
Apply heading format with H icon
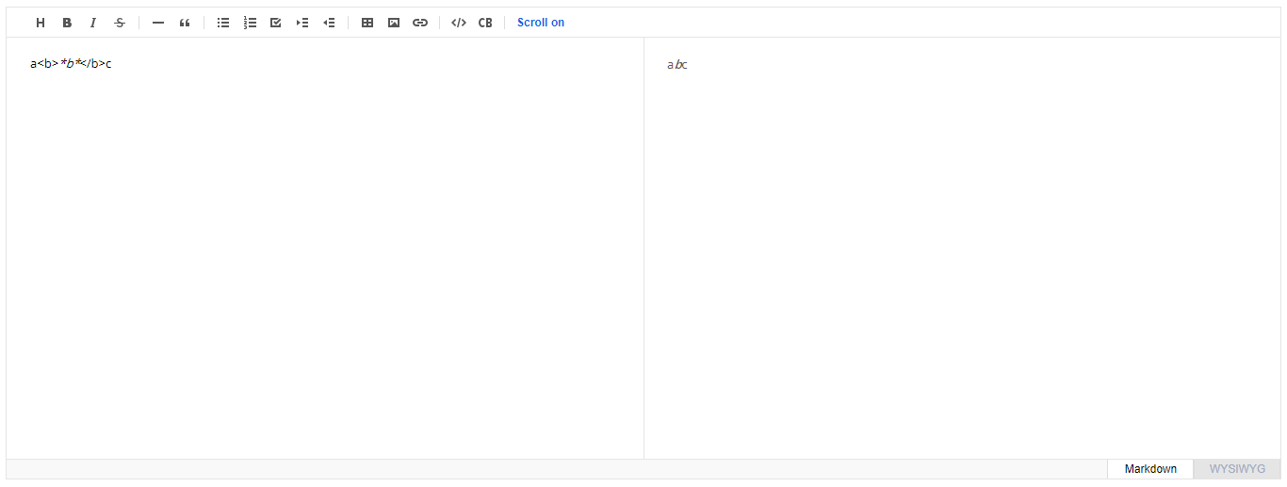point(41,23)
